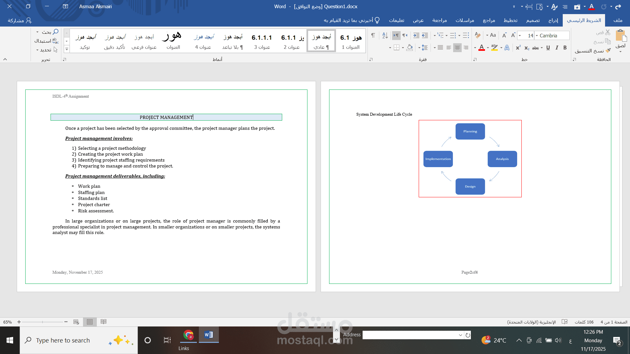Toggle Italic formatting

point(557,48)
